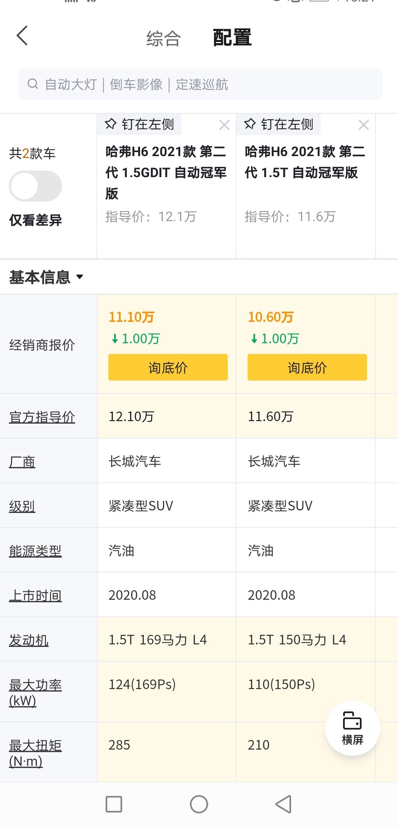Open the 最大功率(kW) explanation link
Viewport: 398px width, 826px height.
coord(35,692)
